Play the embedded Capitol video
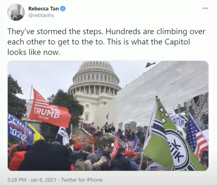Screen dimensions: 217x185 point(108,116)
